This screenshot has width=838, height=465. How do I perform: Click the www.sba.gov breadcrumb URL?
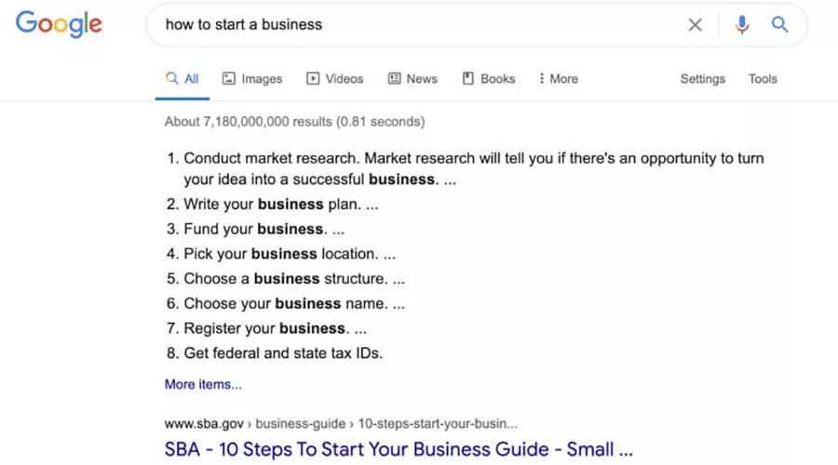pyautogui.click(x=204, y=424)
